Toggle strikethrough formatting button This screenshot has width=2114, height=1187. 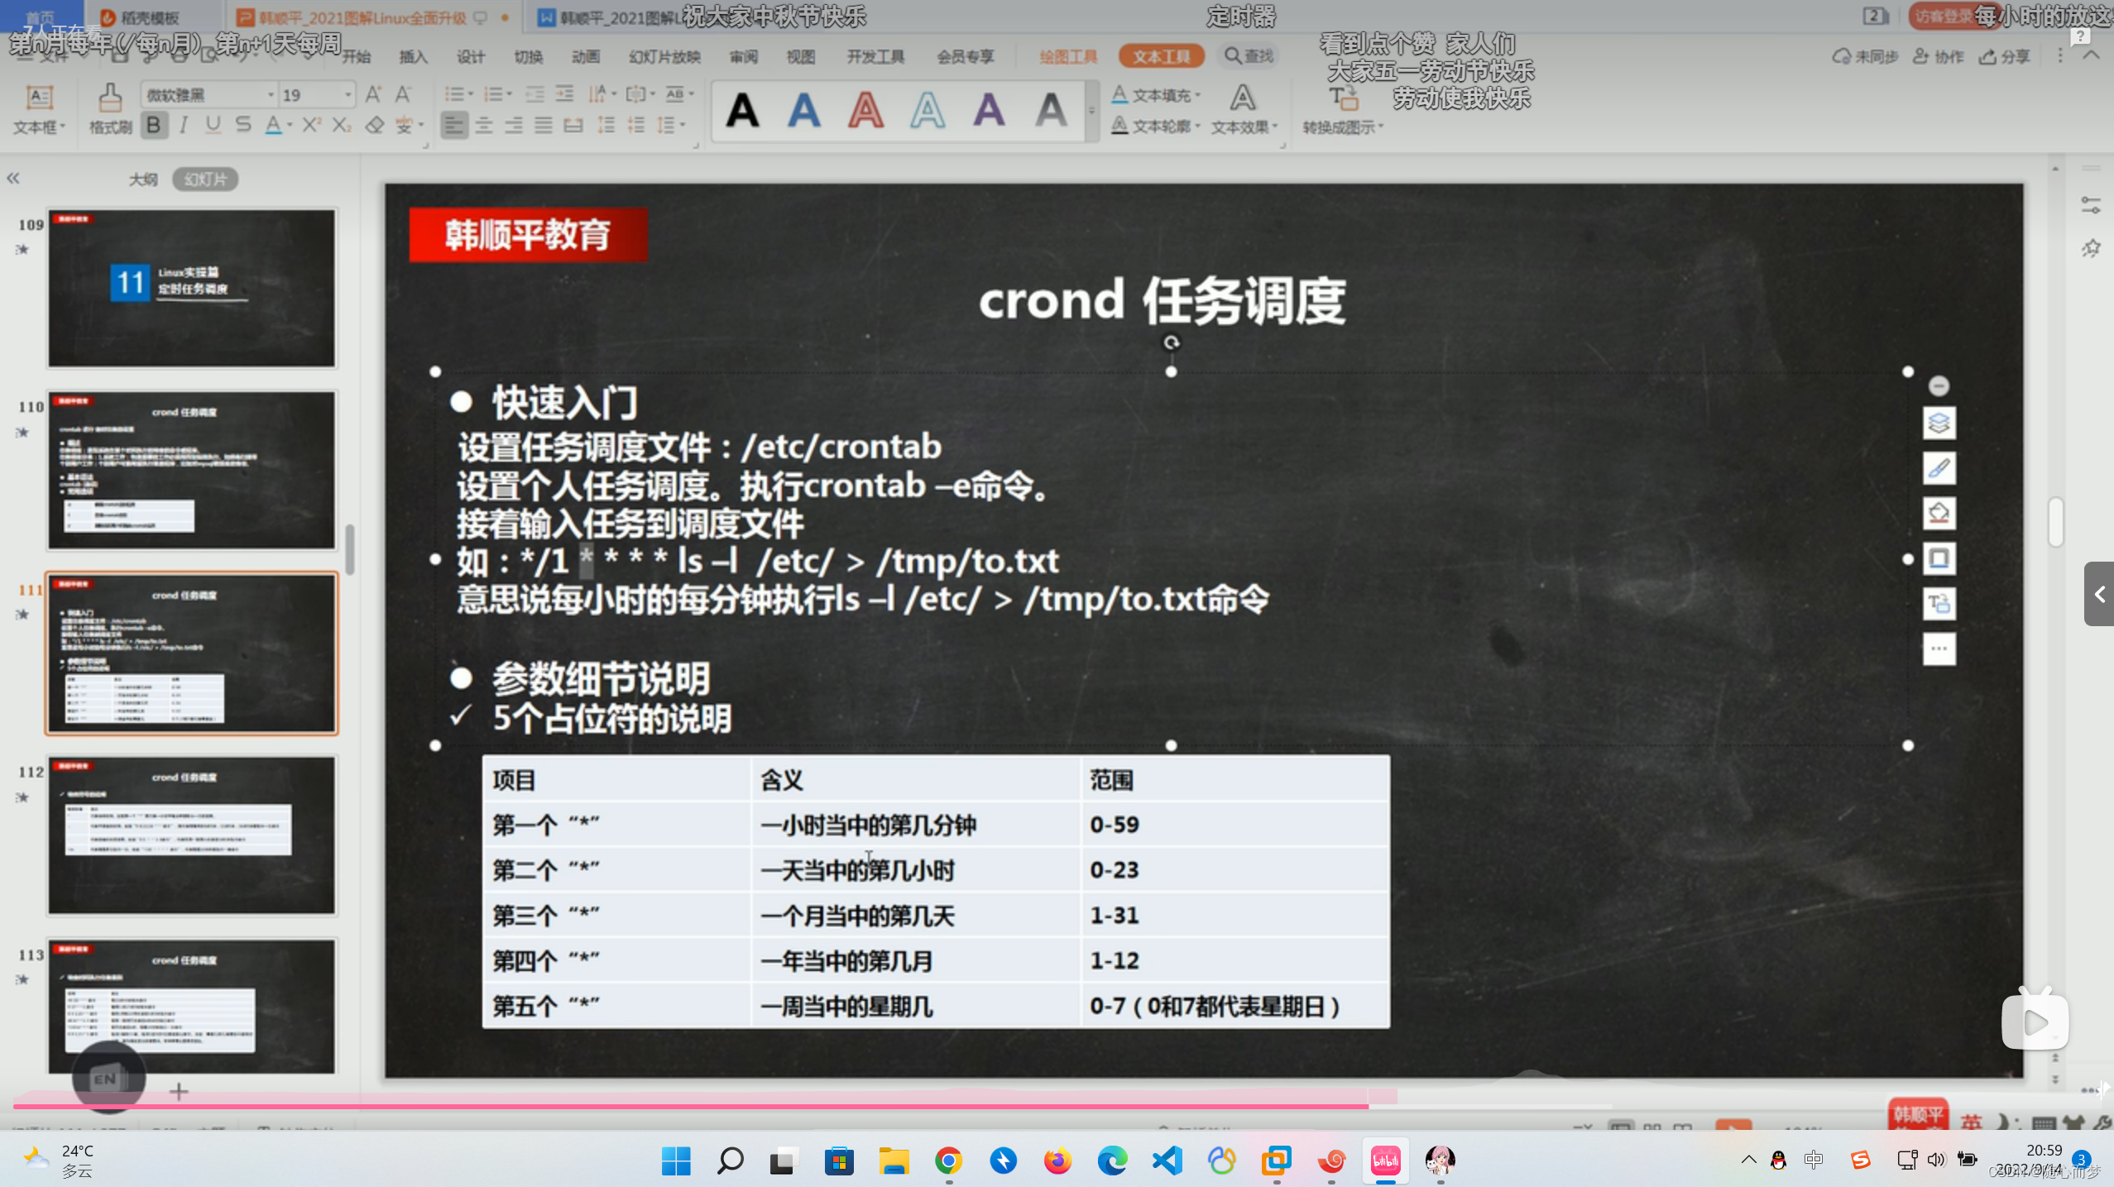(x=242, y=126)
